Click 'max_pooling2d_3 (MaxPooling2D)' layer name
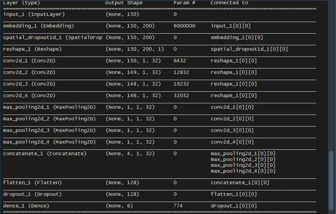 pos(50,130)
